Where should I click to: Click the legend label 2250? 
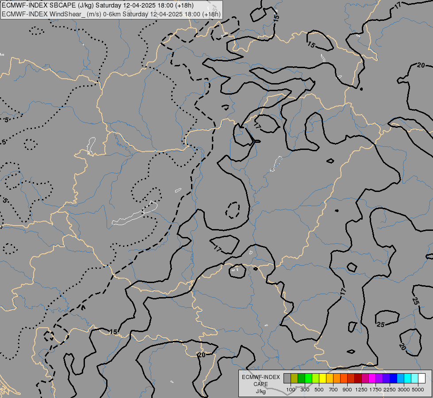(x=390, y=390)
